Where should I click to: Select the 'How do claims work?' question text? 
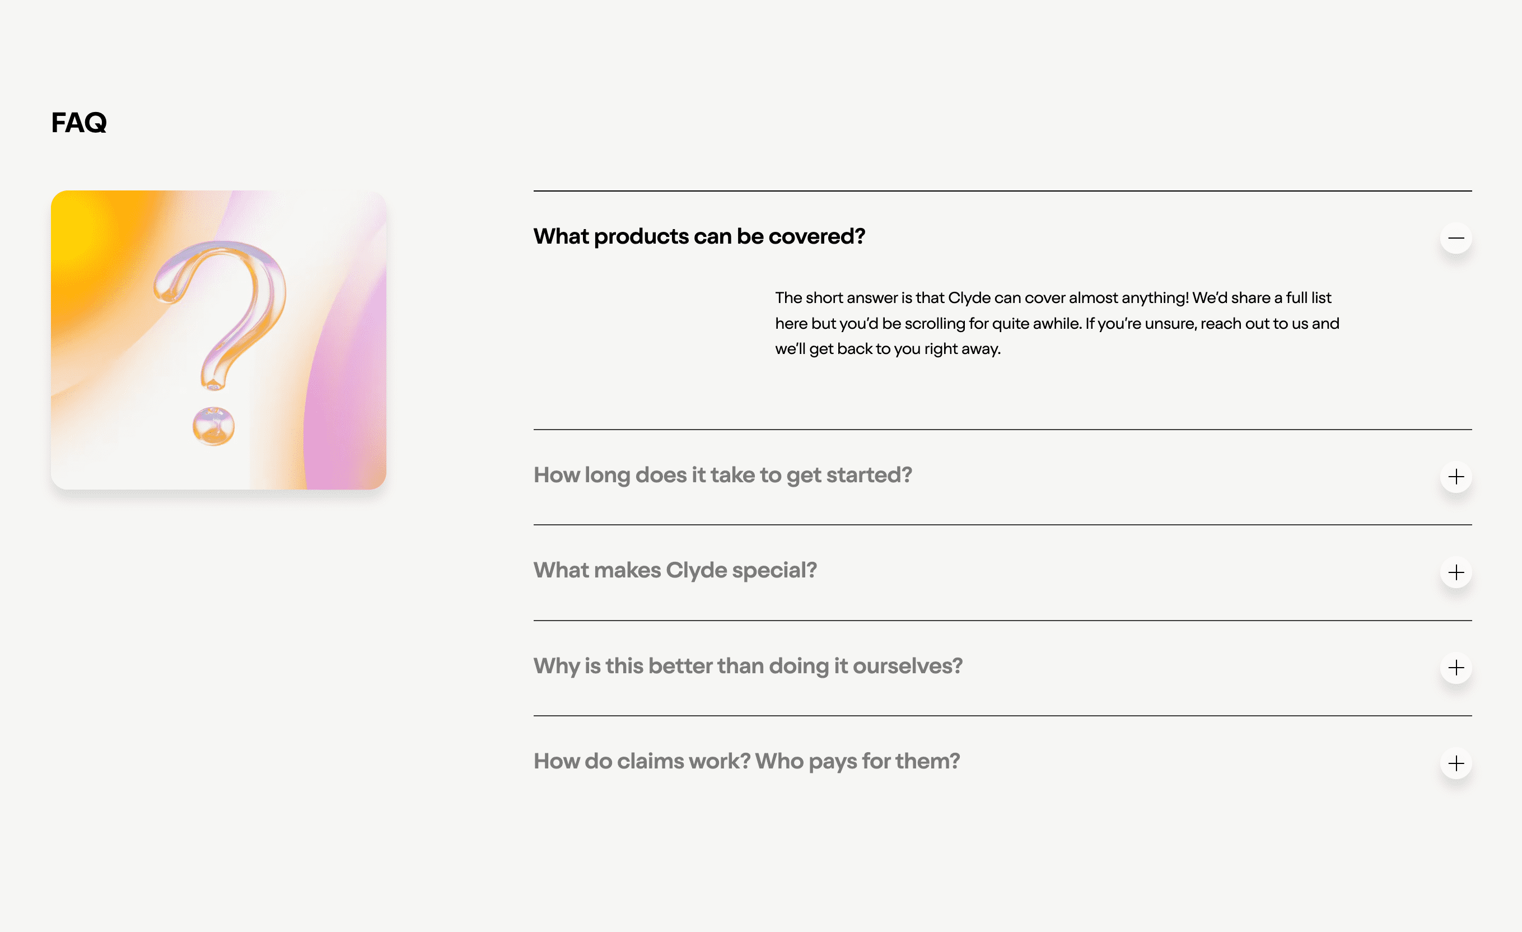pos(642,761)
